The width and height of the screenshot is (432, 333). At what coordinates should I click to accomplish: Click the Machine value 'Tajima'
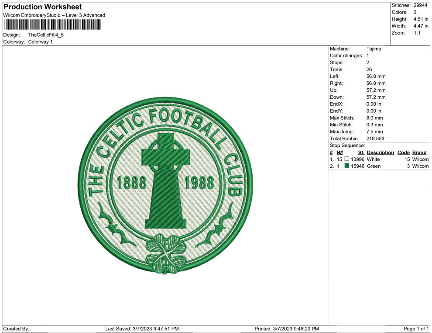click(x=374, y=49)
